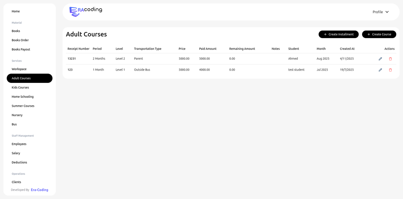Click the Era Coding logo

coord(85,11)
